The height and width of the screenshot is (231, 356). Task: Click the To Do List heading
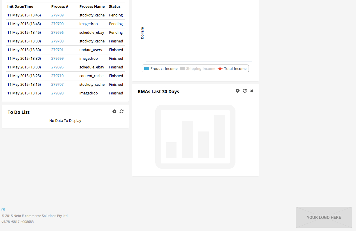pos(19,112)
